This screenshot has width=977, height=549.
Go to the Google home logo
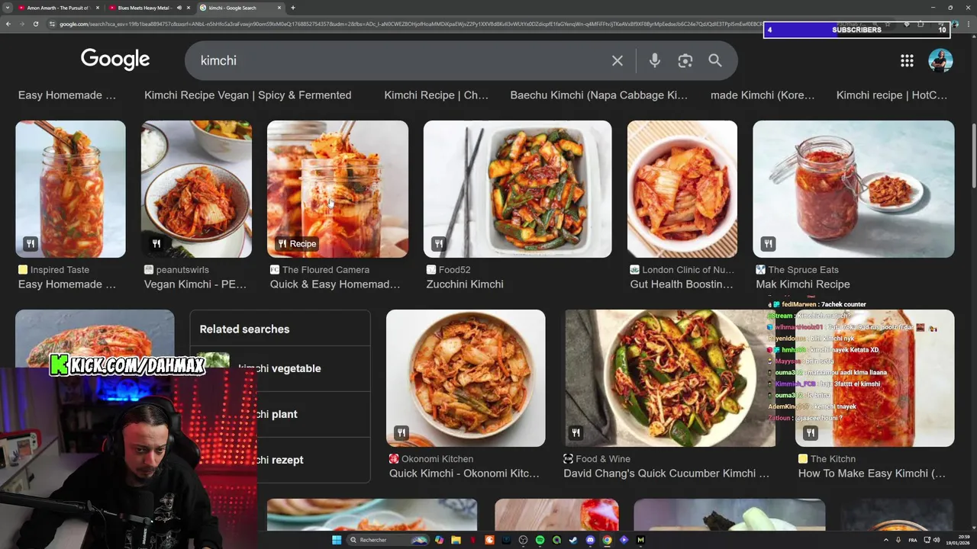[x=115, y=59]
